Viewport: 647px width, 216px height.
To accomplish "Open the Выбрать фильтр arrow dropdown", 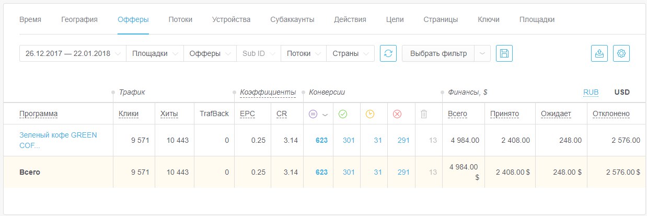I will point(482,53).
